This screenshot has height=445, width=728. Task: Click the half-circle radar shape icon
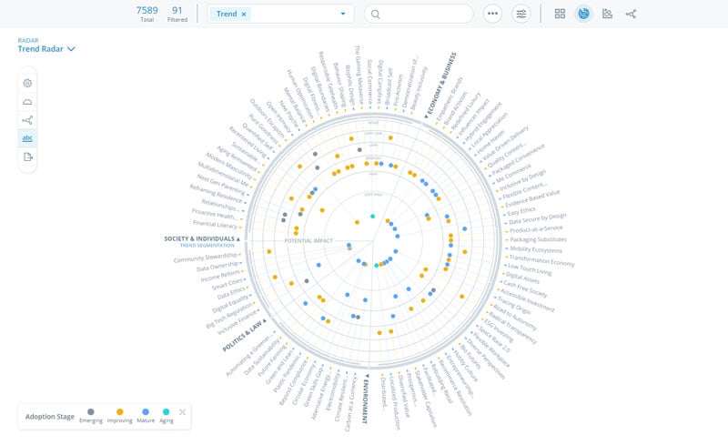pos(27,101)
